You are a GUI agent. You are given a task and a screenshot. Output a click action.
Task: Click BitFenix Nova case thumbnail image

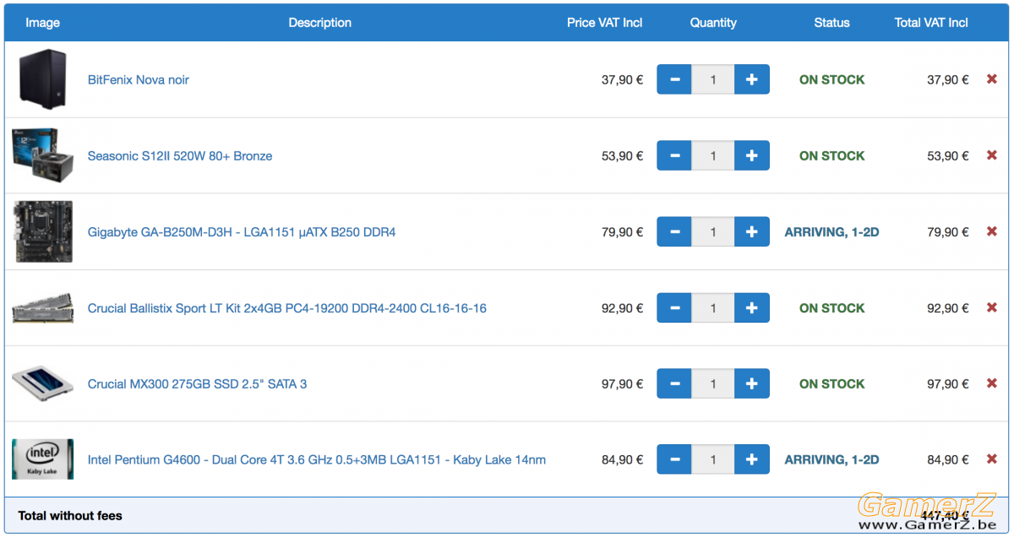pos(42,79)
